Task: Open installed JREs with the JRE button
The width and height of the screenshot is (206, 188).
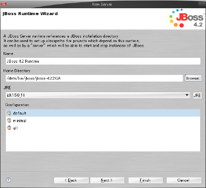Action: click(x=197, y=96)
